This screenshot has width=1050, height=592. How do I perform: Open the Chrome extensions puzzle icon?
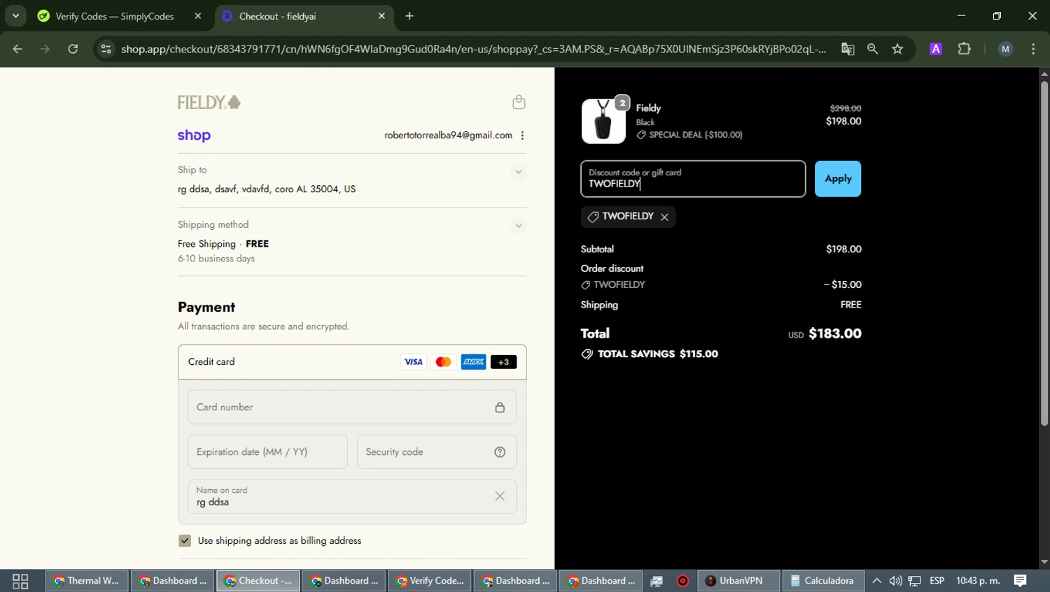(965, 49)
